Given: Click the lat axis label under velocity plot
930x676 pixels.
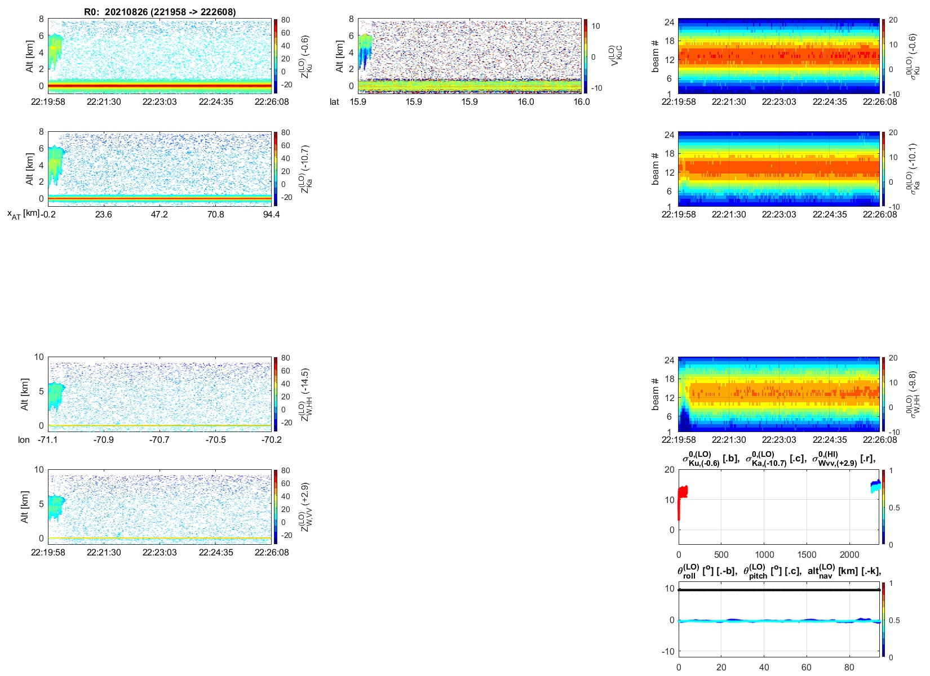Looking at the screenshot, I should click(x=334, y=102).
